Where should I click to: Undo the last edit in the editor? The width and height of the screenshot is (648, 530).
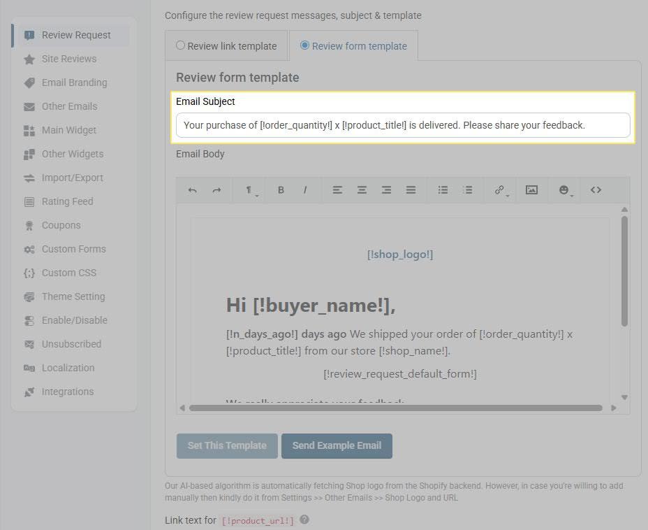pyautogui.click(x=192, y=189)
